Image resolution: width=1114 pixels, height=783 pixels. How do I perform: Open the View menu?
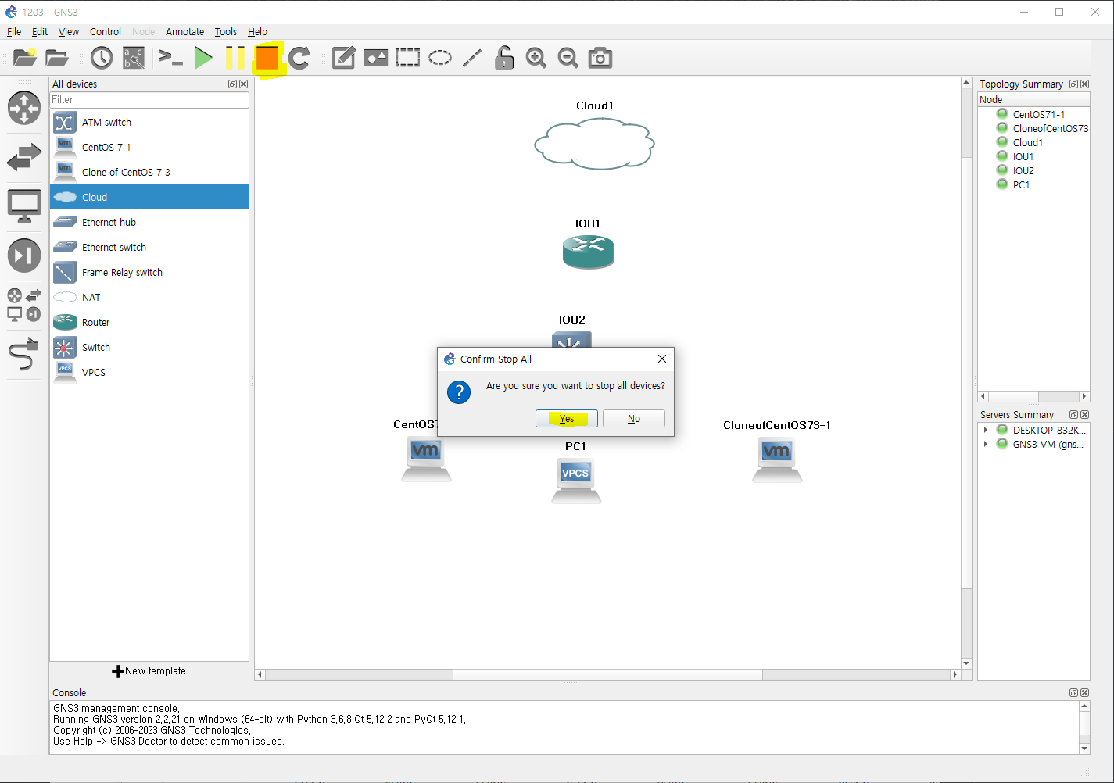69,32
